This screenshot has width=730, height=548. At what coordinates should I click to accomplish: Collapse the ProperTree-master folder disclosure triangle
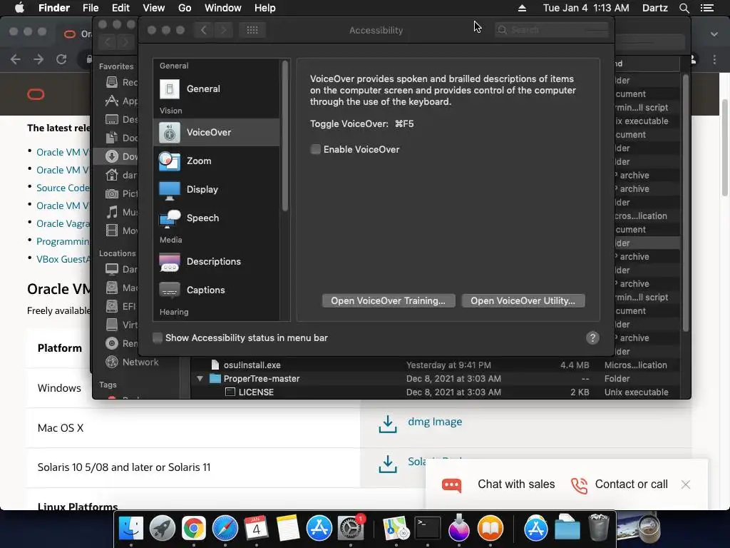pyautogui.click(x=200, y=378)
